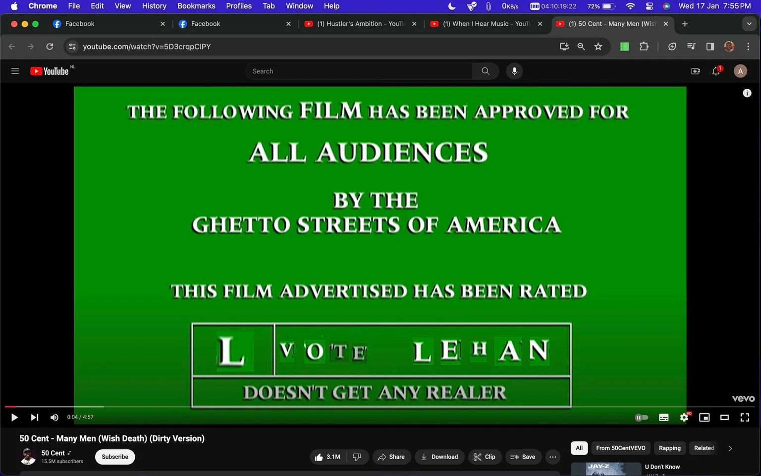Toggle the autoplay switch
Screen dimensions: 761x476
(x=642, y=417)
